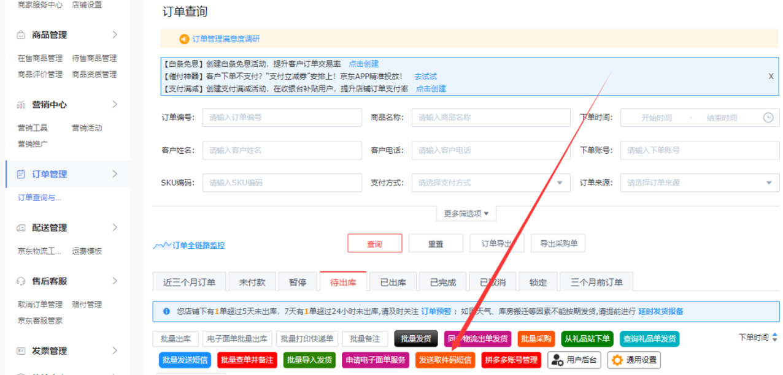Viewport: 783px width, 375px height.
Task: Expand the 商品管理 section chevron
Action: pyautogui.click(x=115, y=35)
